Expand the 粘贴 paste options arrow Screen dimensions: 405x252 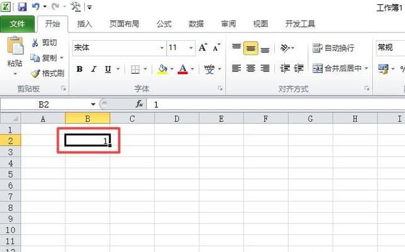(15, 74)
